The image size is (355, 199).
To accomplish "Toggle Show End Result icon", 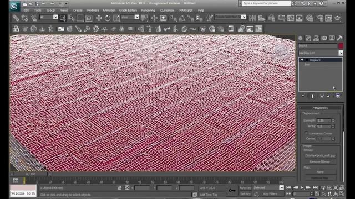I will click(312, 96).
